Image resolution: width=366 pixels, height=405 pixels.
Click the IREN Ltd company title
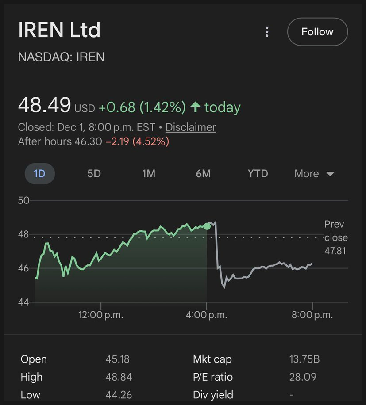click(59, 31)
